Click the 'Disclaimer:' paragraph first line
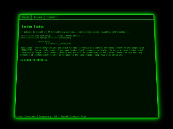 pyautogui.click(x=82, y=48)
